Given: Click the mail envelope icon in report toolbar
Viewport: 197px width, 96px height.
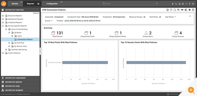Looking at the screenshot, I should (x=182, y=10).
